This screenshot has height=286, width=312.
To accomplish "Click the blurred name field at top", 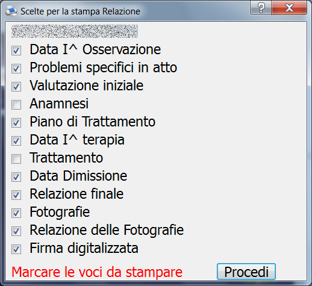I will [75, 31].
